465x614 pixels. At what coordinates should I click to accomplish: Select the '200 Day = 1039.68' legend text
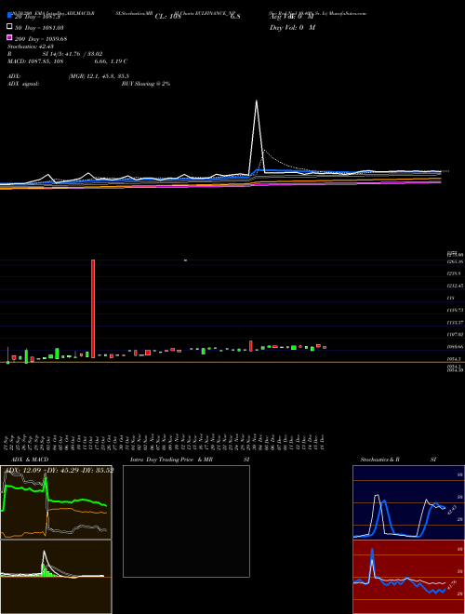(x=41, y=39)
